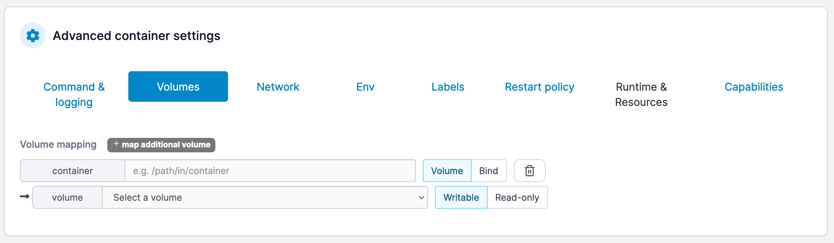Image resolution: width=834 pixels, height=243 pixels.
Task: Click the plus icon to map additional volume
Action: (x=116, y=144)
